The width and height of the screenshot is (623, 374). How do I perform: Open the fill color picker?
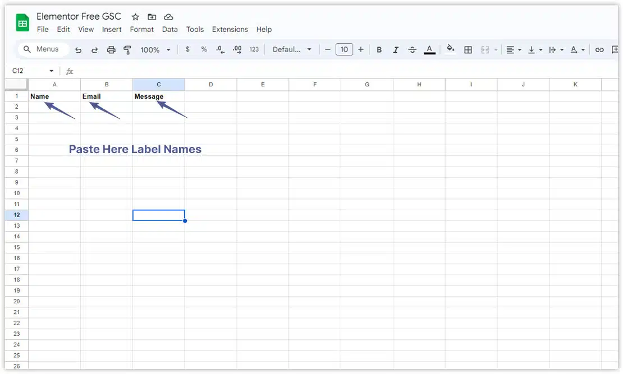(x=450, y=49)
